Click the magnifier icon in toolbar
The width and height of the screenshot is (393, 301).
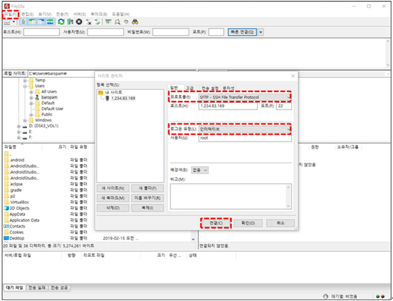117,22
